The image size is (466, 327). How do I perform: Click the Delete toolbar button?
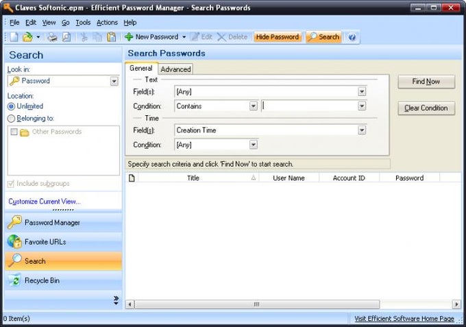point(232,37)
